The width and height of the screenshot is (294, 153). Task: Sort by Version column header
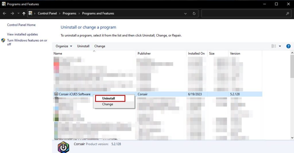[x=245, y=54]
